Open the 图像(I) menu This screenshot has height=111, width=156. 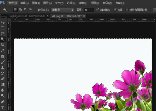[x=36, y=3]
